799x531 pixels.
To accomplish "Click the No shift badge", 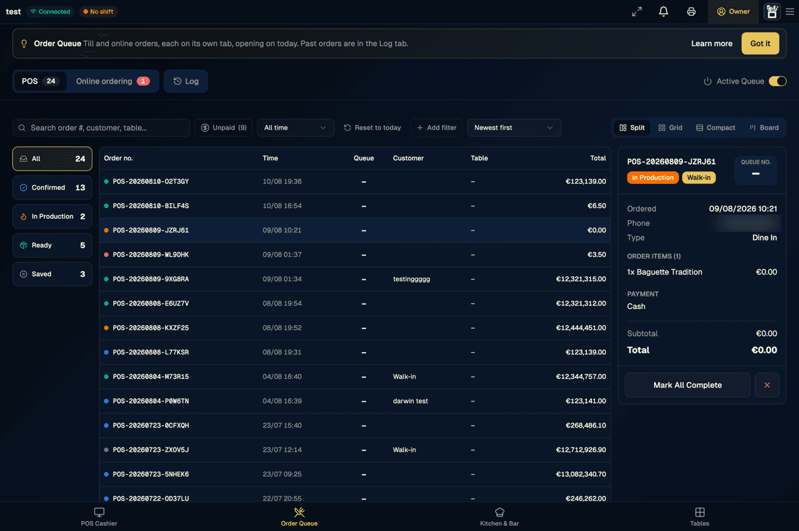I will [x=98, y=12].
